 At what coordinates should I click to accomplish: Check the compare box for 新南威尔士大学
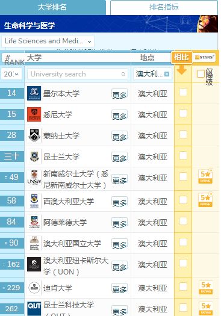tap(183, 176)
